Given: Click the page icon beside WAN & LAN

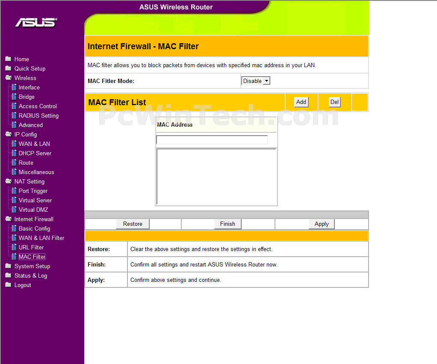Looking at the screenshot, I should [x=14, y=144].
